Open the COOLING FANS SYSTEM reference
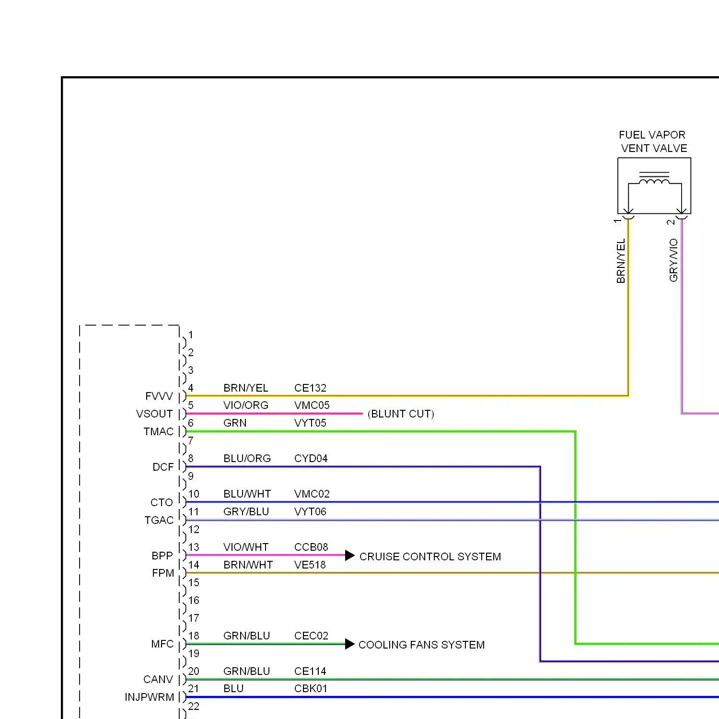 pyautogui.click(x=422, y=645)
